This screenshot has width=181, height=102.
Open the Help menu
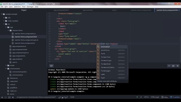click(x=36, y=7)
